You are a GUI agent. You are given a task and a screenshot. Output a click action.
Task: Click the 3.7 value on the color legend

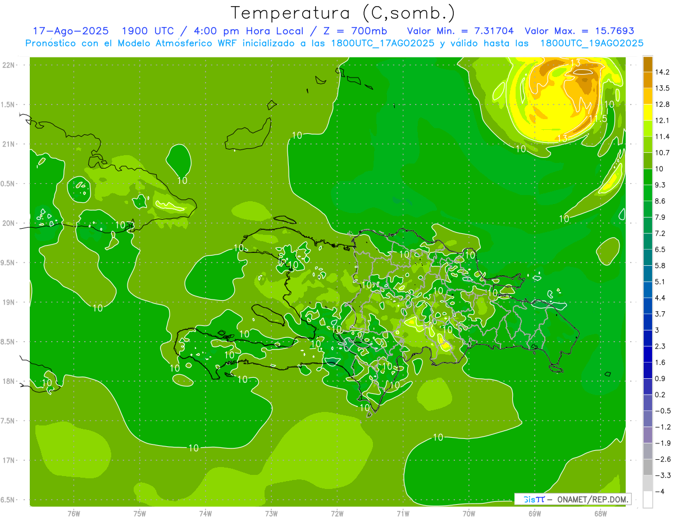pos(661,314)
